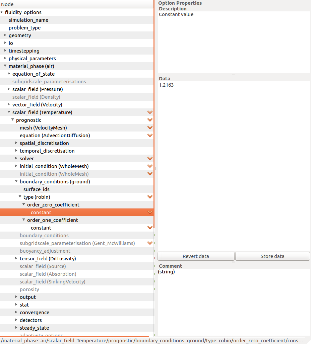Select the greyed scalar_field (Source) row
The image size is (311, 344).
(77, 266)
